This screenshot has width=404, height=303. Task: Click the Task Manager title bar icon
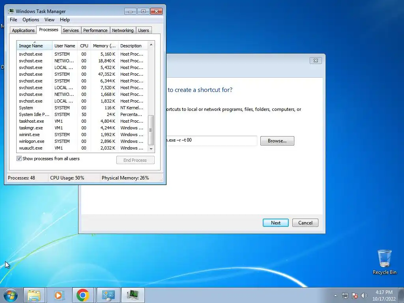pyautogui.click(x=11, y=11)
